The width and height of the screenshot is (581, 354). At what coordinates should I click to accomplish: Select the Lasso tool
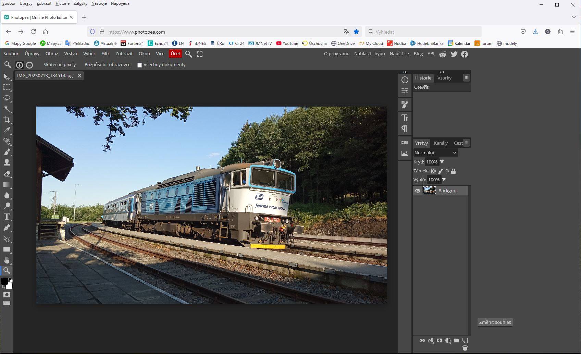click(x=7, y=98)
